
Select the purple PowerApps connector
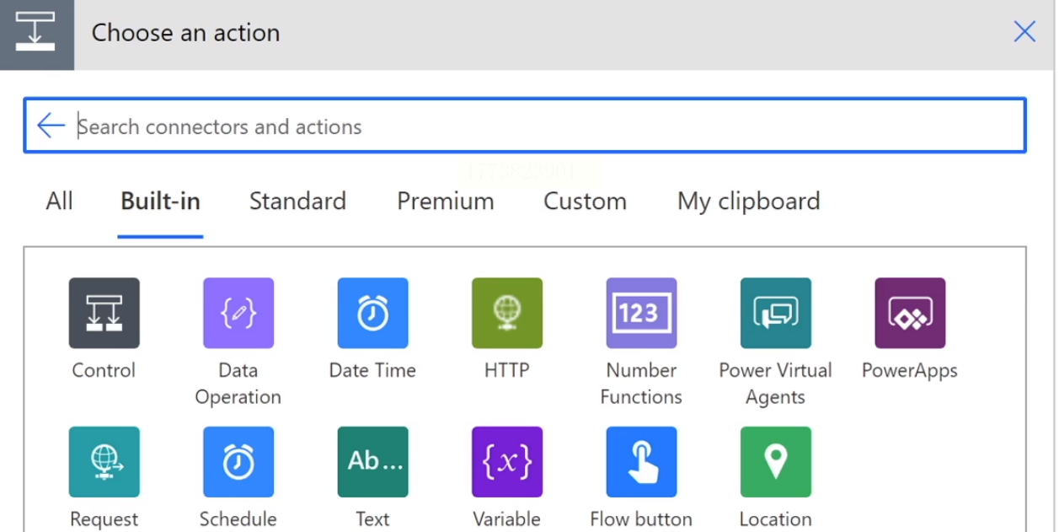coord(910,314)
